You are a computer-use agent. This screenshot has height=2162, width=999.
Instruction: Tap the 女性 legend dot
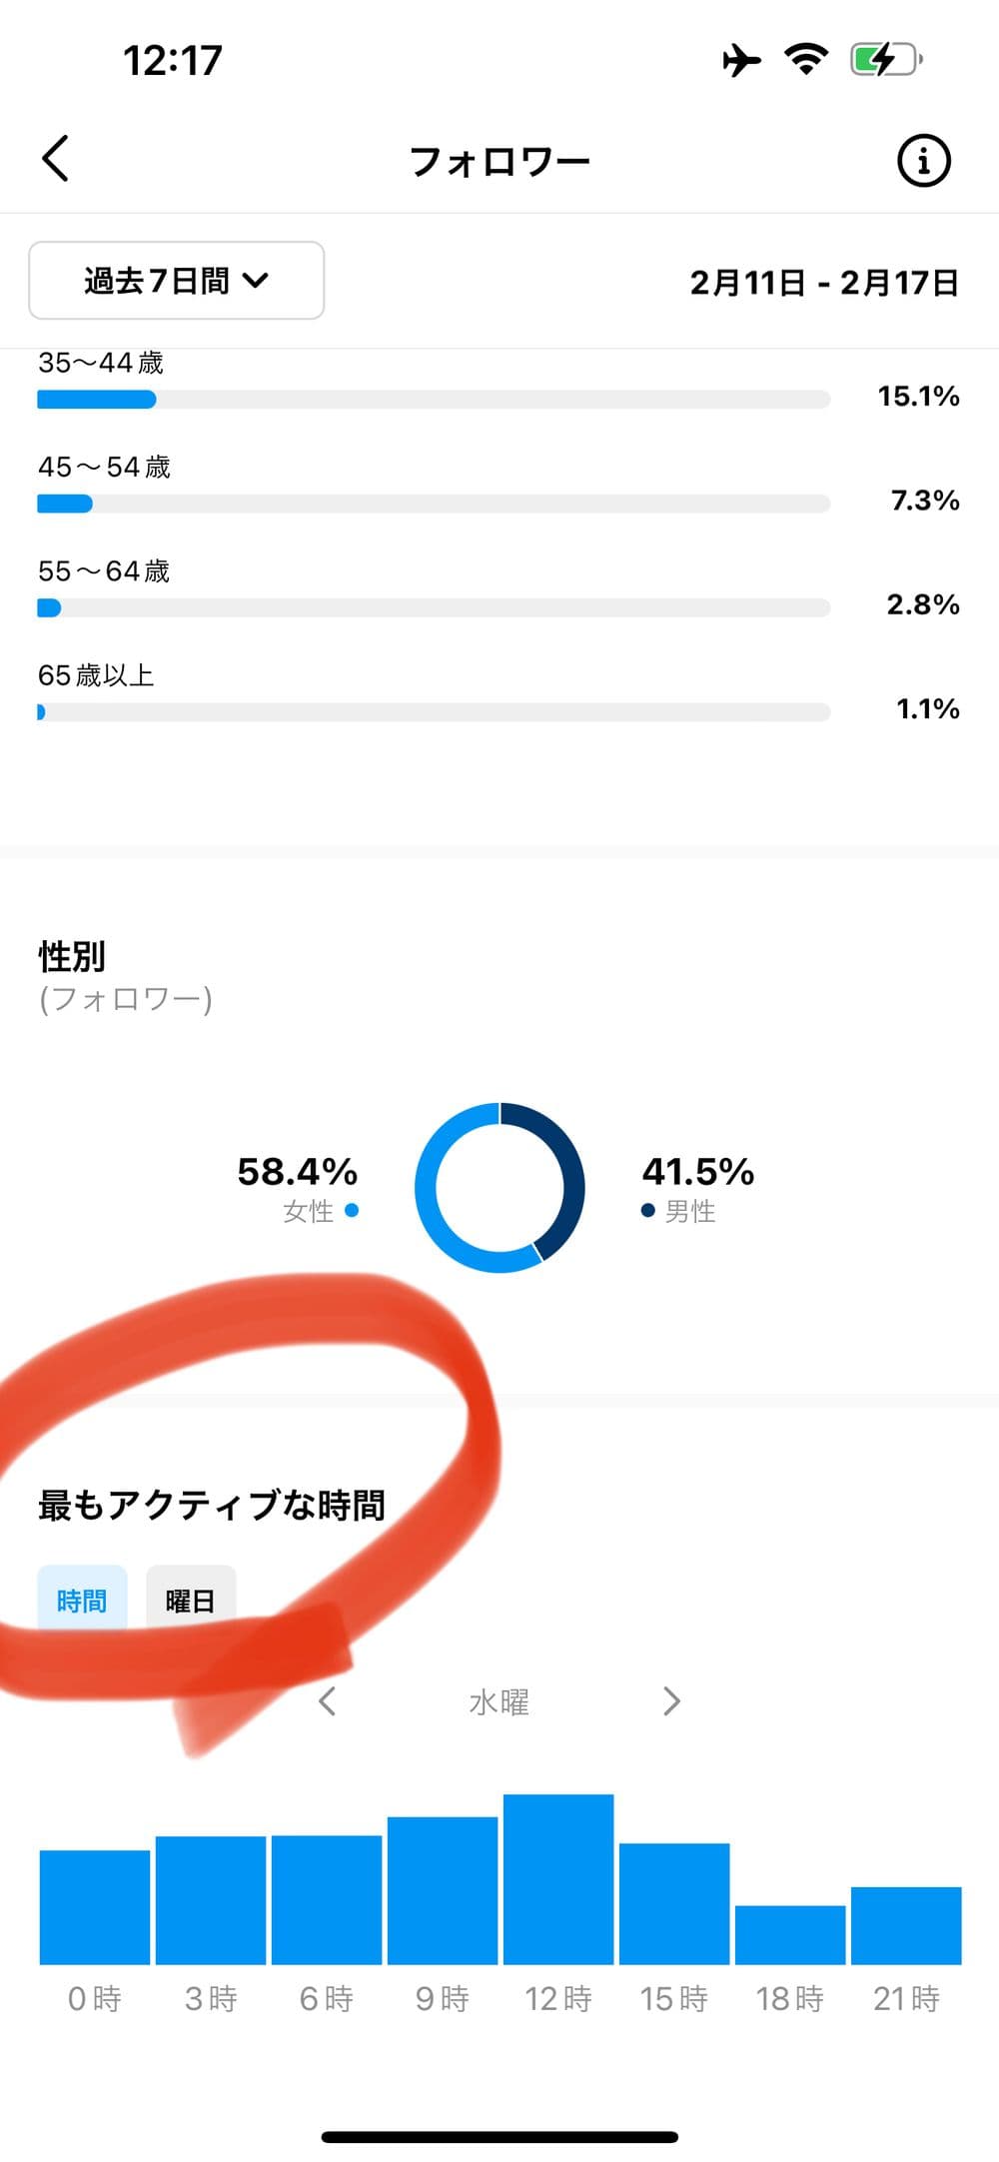pos(352,1211)
